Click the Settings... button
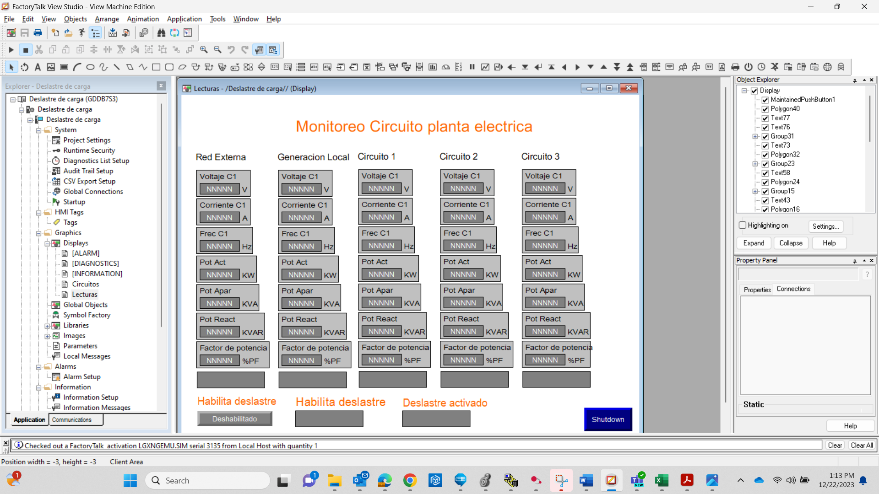Screen dimensions: 879x494 (x=825, y=226)
